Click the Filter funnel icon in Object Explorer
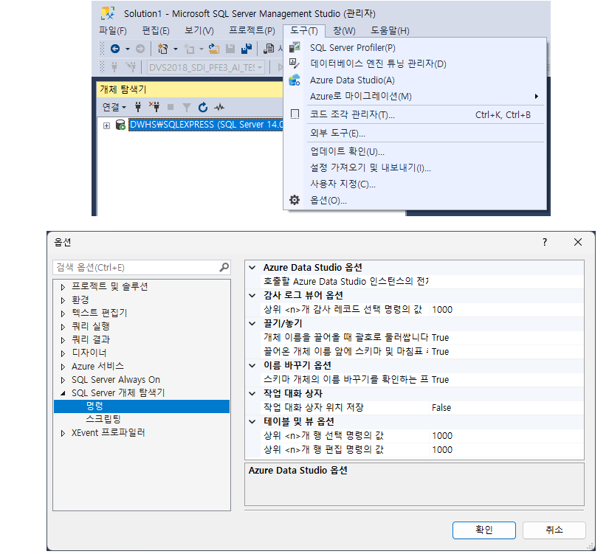The height and width of the screenshot is (554, 609). click(187, 107)
